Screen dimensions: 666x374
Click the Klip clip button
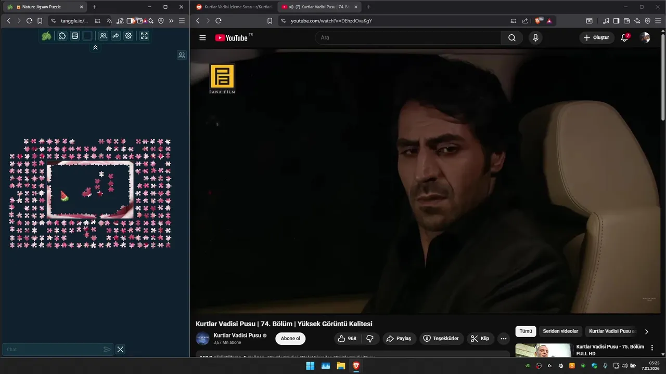click(x=480, y=339)
